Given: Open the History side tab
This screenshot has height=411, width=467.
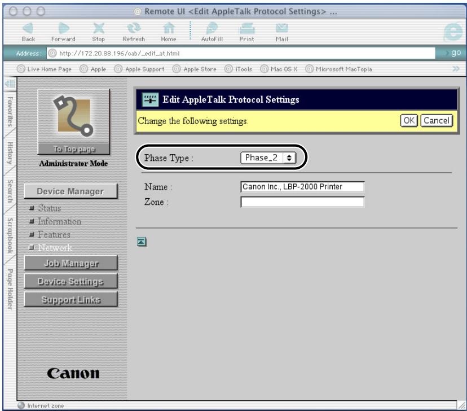Looking at the screenshot, I should (x=10, y=153).
